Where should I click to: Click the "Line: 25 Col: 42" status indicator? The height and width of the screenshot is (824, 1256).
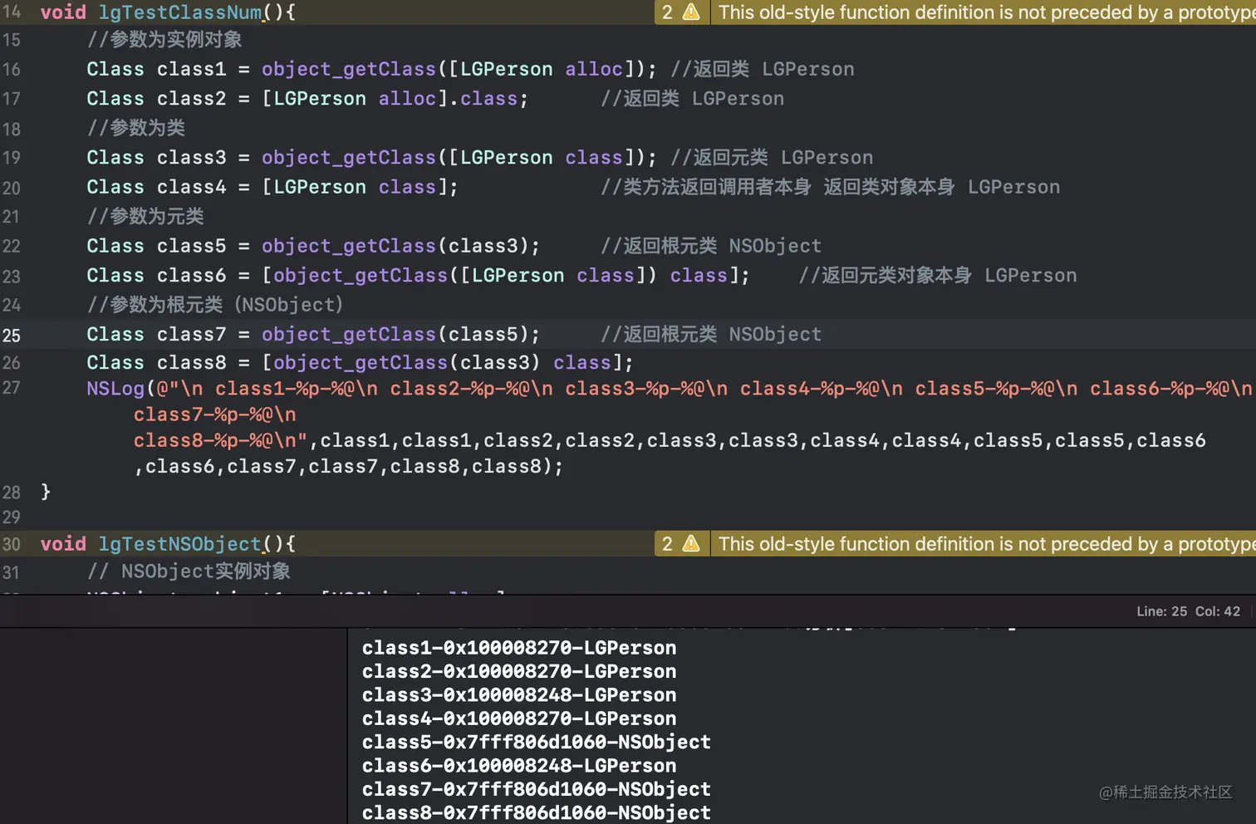pyautogui.click(x=1188, y=611)
